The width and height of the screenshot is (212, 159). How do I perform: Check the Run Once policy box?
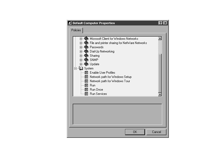tap(86, 90)
